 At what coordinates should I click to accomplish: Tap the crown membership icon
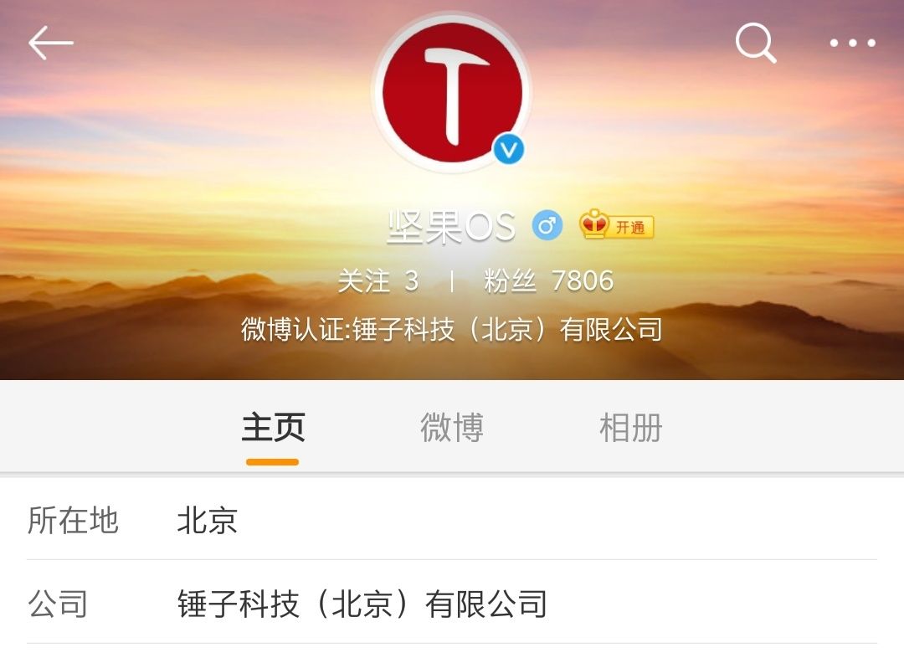pos(593,224)
